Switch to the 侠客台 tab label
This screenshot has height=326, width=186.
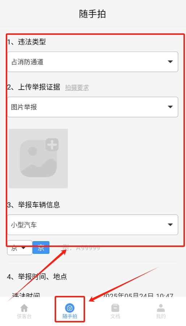point(24,317)
